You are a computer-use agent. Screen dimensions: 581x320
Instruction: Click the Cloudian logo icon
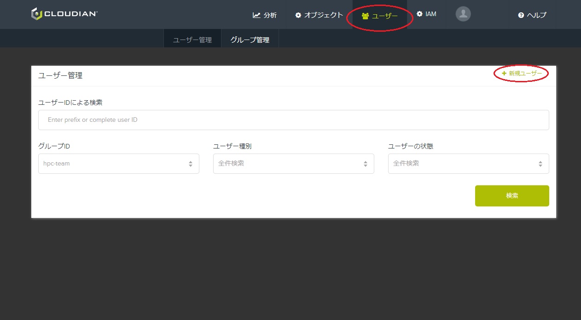36,14
